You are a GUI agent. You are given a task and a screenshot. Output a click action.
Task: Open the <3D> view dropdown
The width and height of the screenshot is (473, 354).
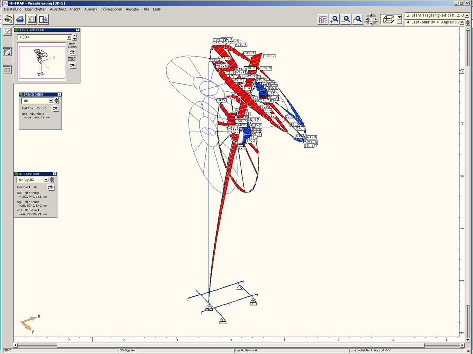pos(68,37)
